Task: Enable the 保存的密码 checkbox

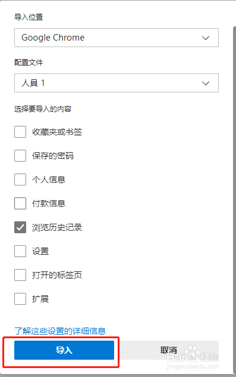Action: pos(20,156)
